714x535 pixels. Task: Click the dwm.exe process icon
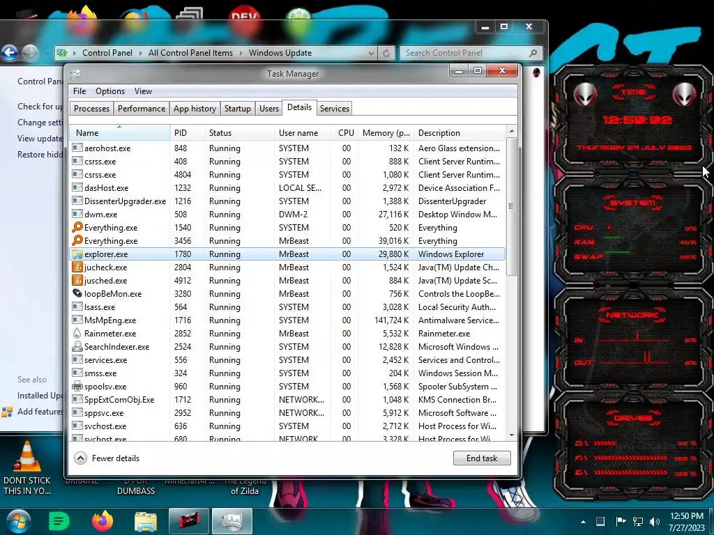[x=77, y=214]
